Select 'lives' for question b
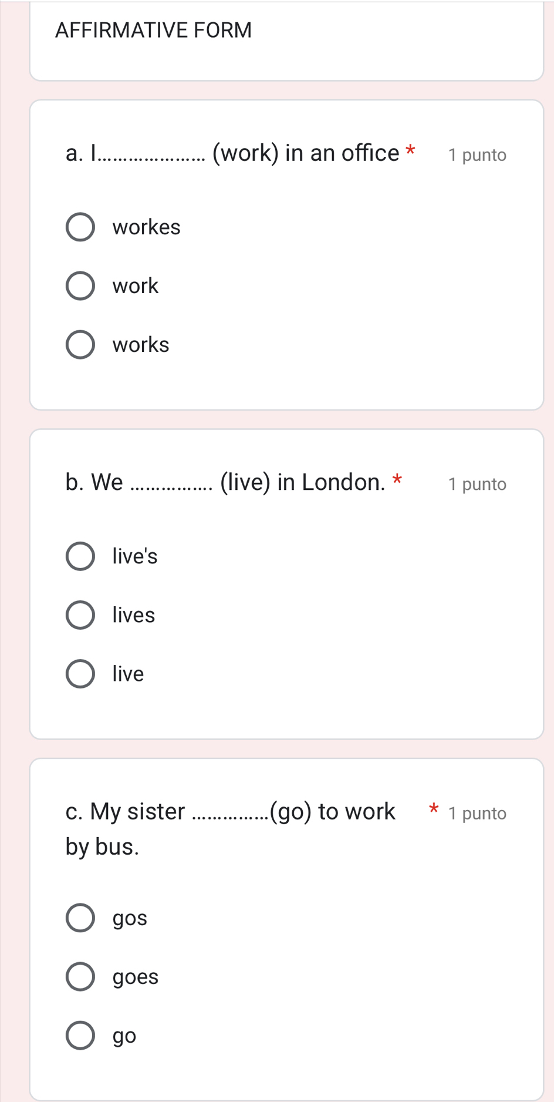This screenshot has width=554, height=1102. 80,615
